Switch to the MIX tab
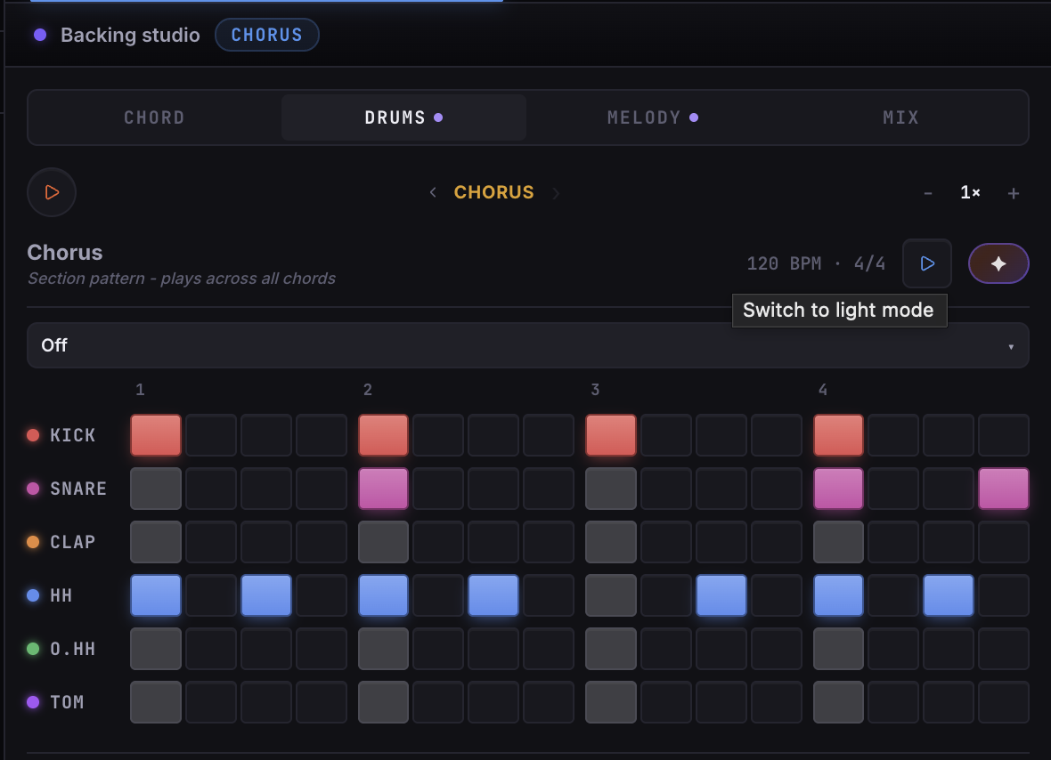The width and height of the screenshot is (1051, 760). (x=900, y=117)
